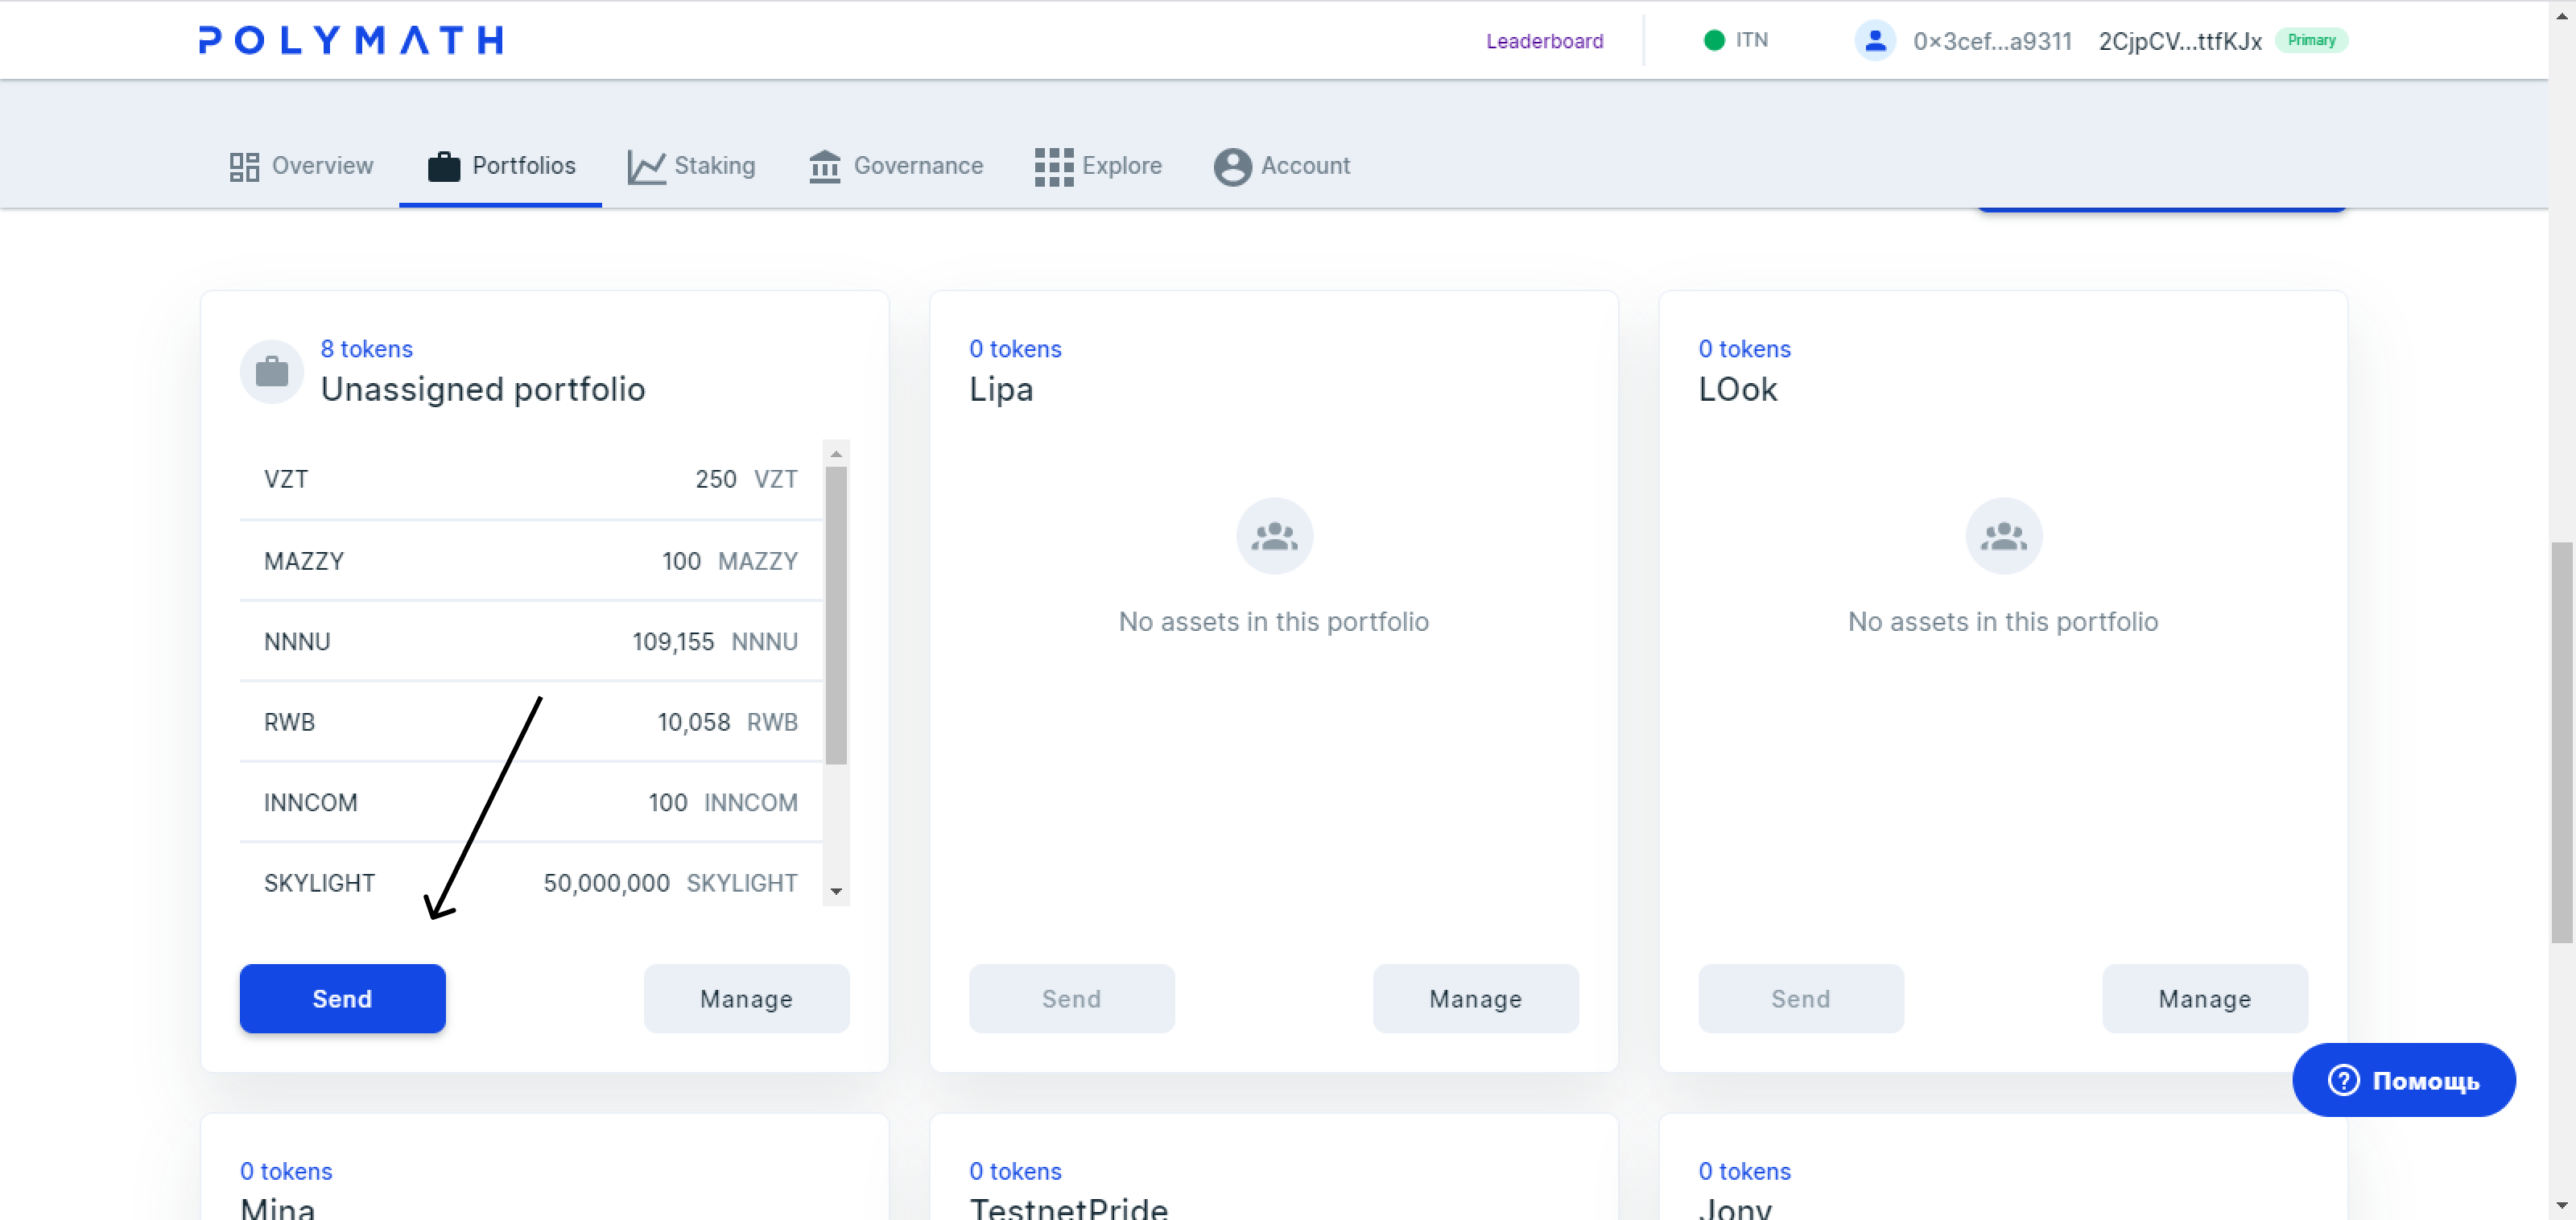2576x1220 pixels.
Task: Click the user avatar icon in header
Action: pyautogui.click(x=1875, y=40)
